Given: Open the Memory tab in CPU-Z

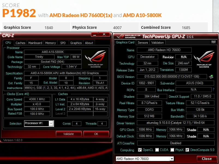Looking at the screenshot, I should tap(50, 43).
